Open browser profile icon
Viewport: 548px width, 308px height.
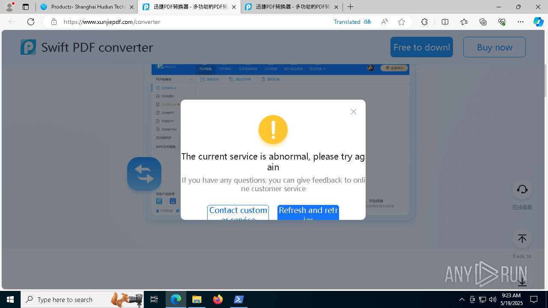pos(9,7)
